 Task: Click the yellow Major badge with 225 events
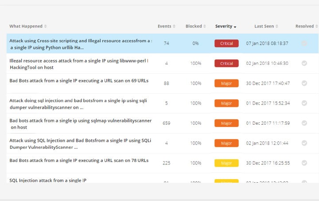[x=226, y=163]
